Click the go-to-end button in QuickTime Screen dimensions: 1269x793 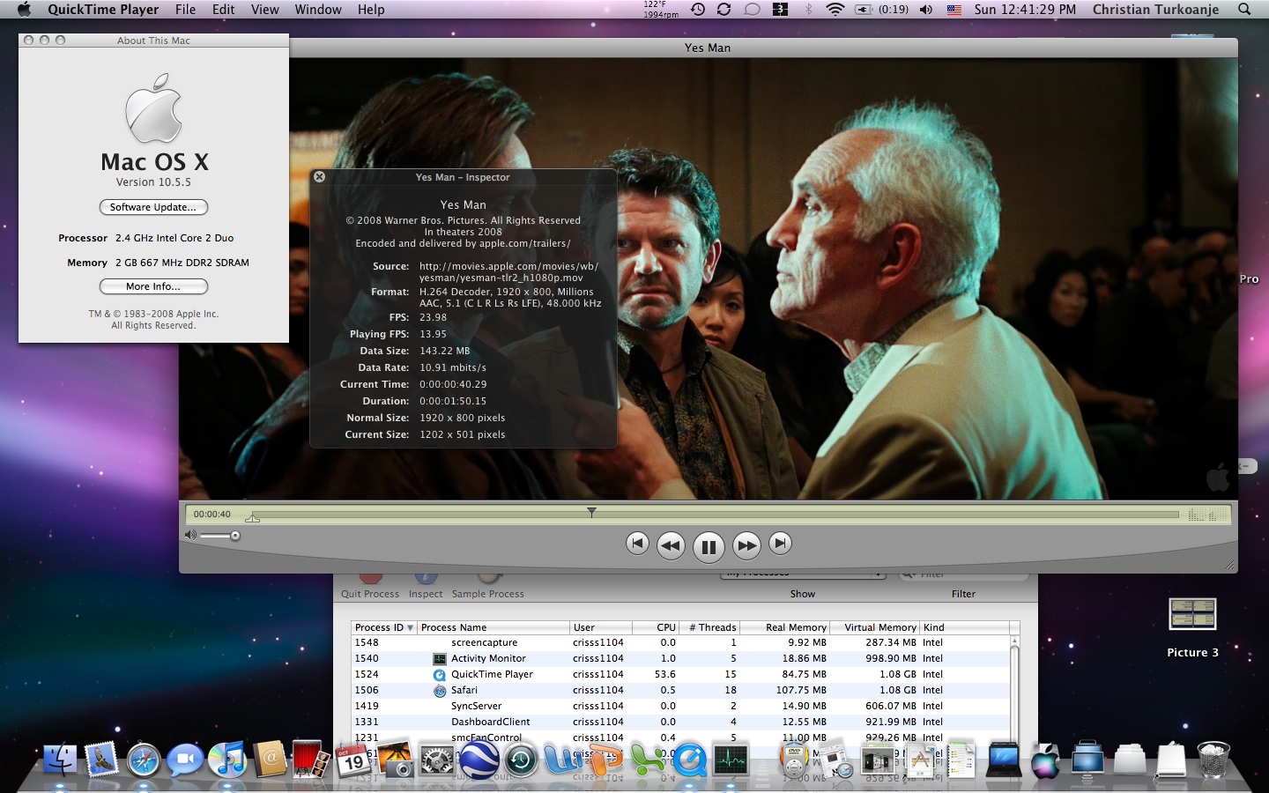(x=780, y=544)
